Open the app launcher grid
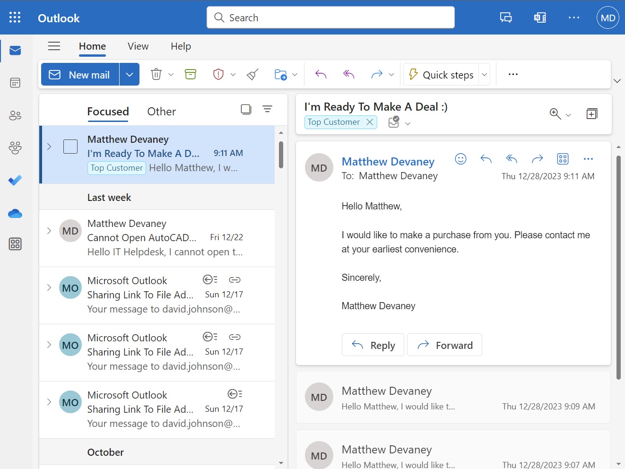Viewport: 625px width, 469px height. pyautogui.click(x=16, y=17)
